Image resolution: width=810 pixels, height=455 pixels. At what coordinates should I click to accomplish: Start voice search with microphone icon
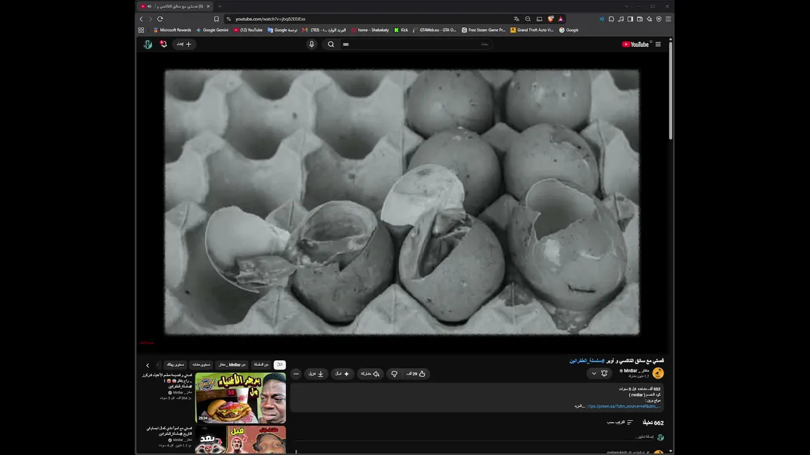311,44
